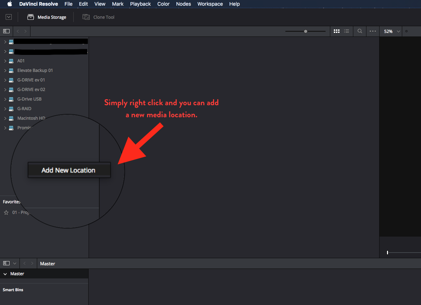This screenshot has width=421, height=305.
Task: Go forward in media storage browser
Action: pyautogui.click(x=25, y=31)
